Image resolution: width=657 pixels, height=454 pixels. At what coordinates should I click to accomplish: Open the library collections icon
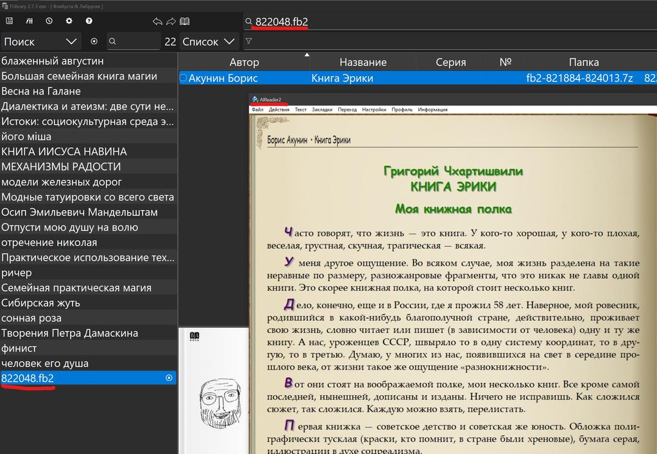click(30, 21)
